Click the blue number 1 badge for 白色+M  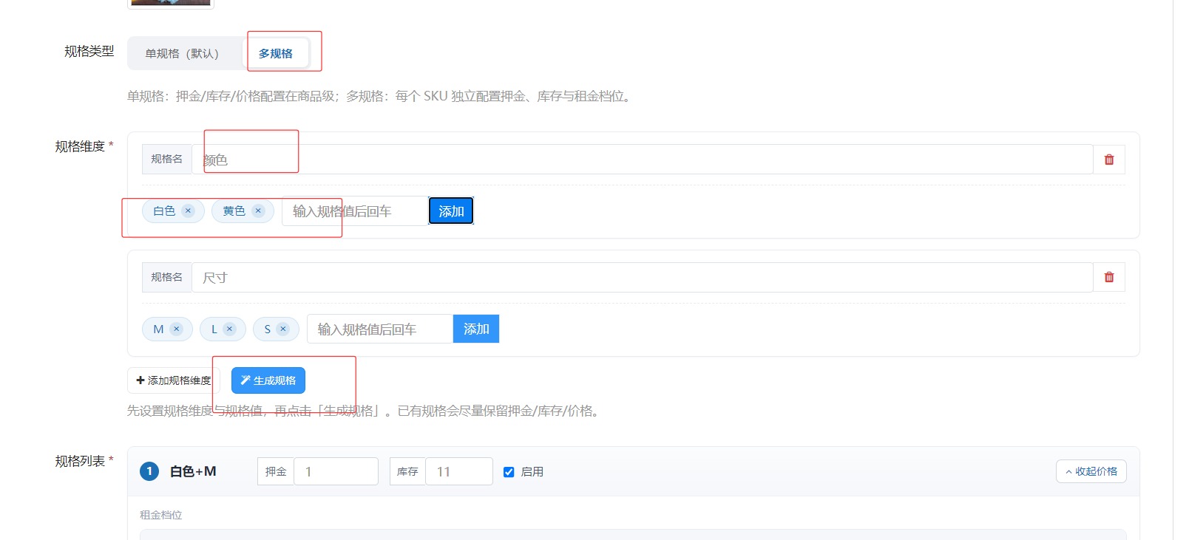point(149,471)
